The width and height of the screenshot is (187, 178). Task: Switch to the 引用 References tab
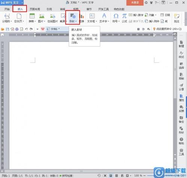click(x=49, y=9)
